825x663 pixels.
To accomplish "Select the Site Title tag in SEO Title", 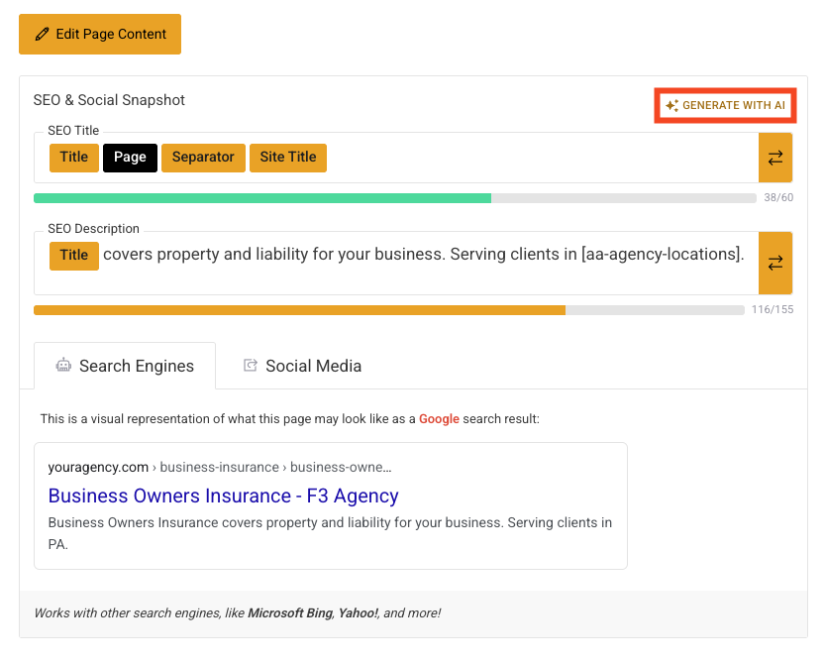I will click(288, 158).
